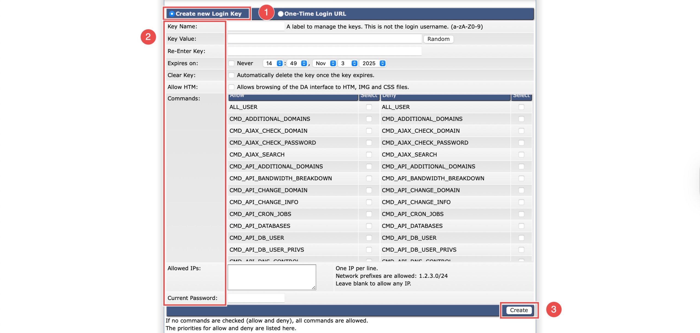The height and width of the screenshot is (333, 700).
Task: Click the Current Password field
Action: click(x=256, y=298)
